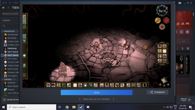Open the Steam menu in the title bar

[x=5, y=3]
